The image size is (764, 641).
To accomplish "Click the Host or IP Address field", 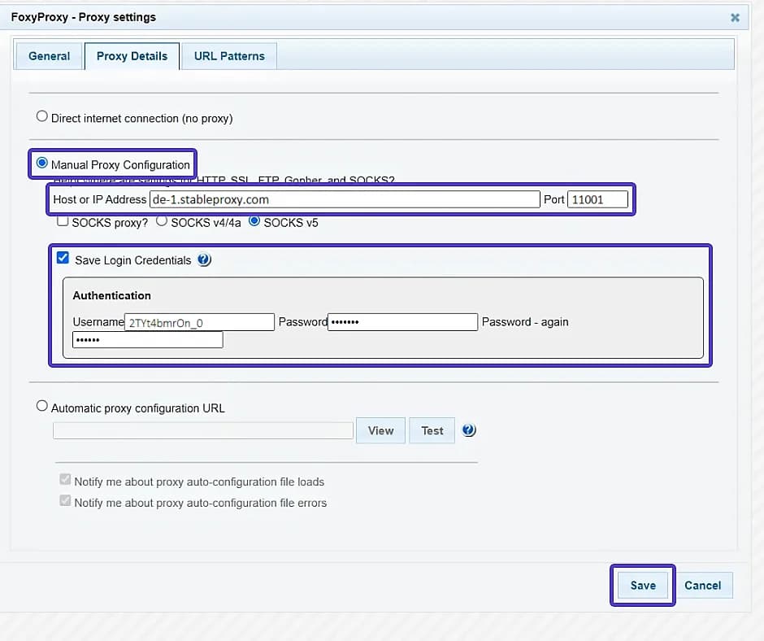I will coord(341,198).
